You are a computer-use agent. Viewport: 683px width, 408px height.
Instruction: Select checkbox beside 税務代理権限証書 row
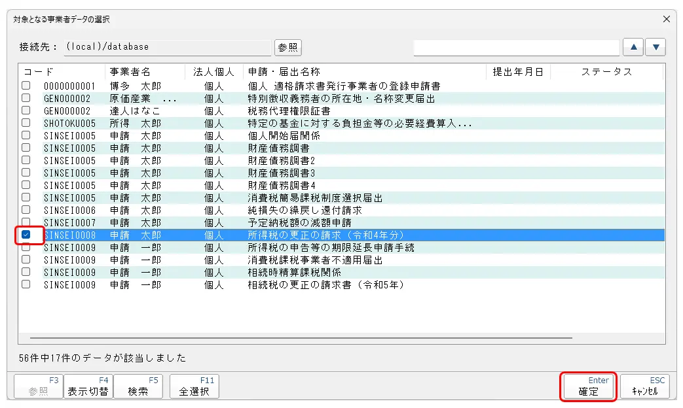pyautogui.click(x=26, y=110)
